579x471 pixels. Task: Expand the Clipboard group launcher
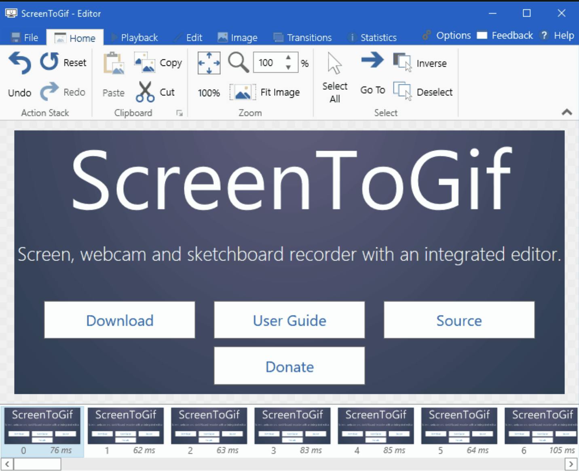[x=180, y=114]
